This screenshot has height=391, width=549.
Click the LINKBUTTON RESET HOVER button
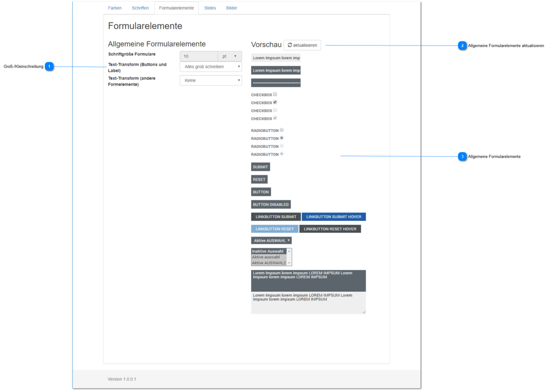tap(330, 229)
